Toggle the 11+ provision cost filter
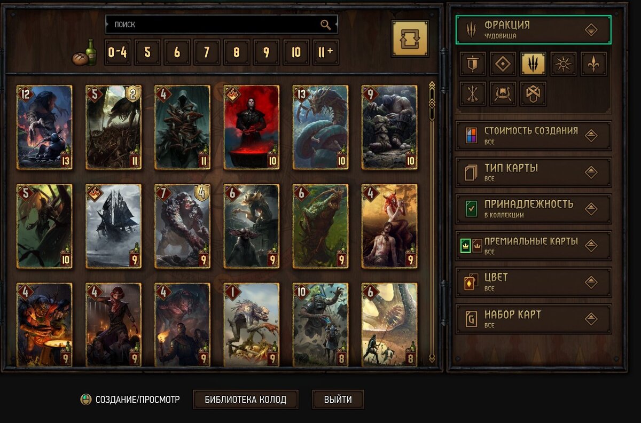The height and width of the screenshot is (423, 641). (x=326, y=52)
